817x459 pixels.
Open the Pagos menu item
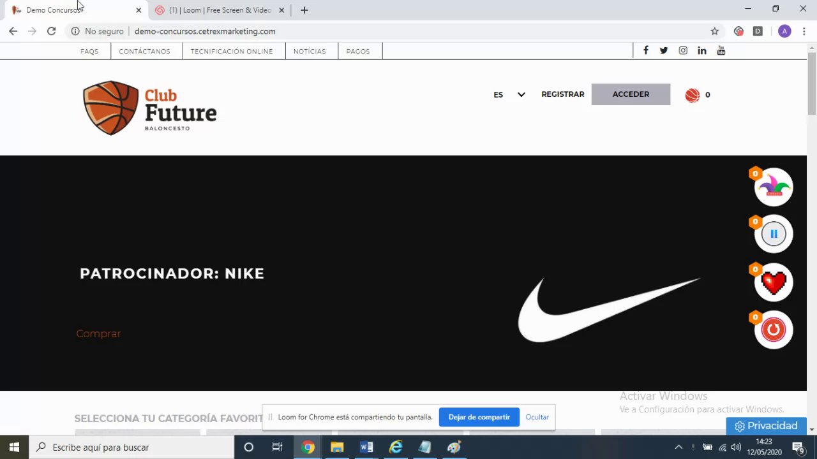click(x=358, y=52)
